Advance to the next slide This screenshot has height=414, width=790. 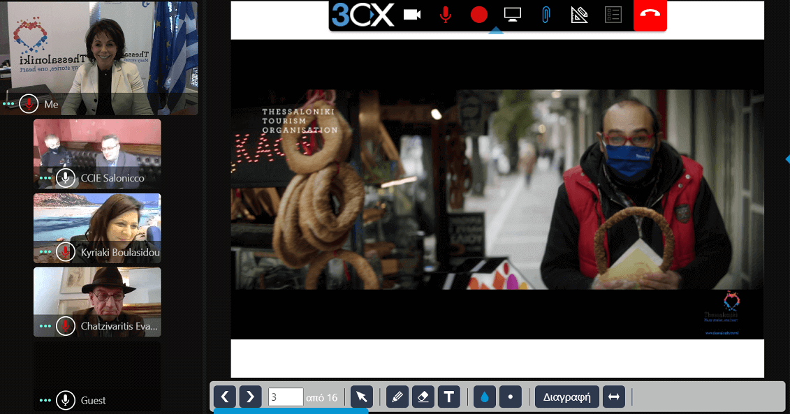(250, 397)
